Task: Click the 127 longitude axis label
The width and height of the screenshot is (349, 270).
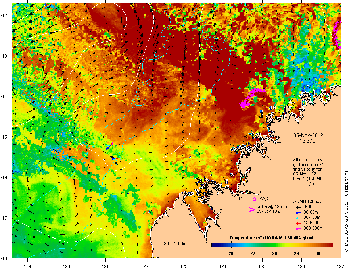Action: 341,266
